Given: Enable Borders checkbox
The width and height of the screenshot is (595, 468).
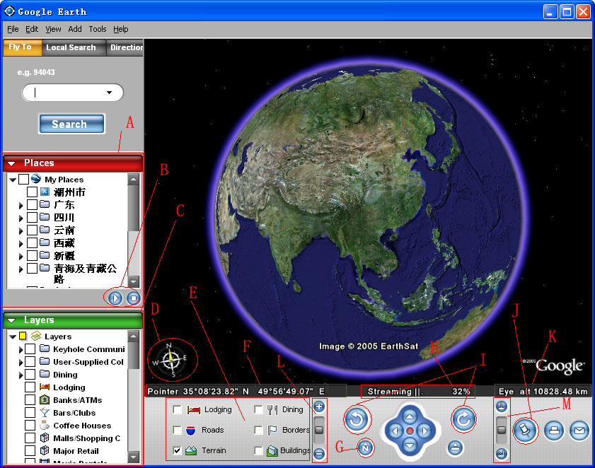Looking at the screenshot, I should (x=258, y=430).
